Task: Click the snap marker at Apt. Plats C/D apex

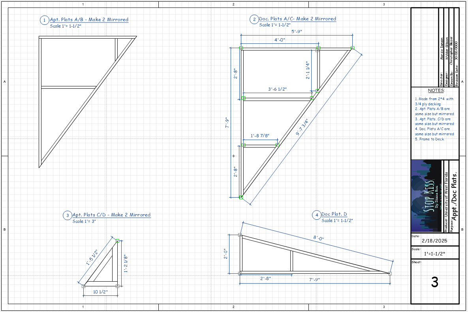Action: [x=117, y=241]
